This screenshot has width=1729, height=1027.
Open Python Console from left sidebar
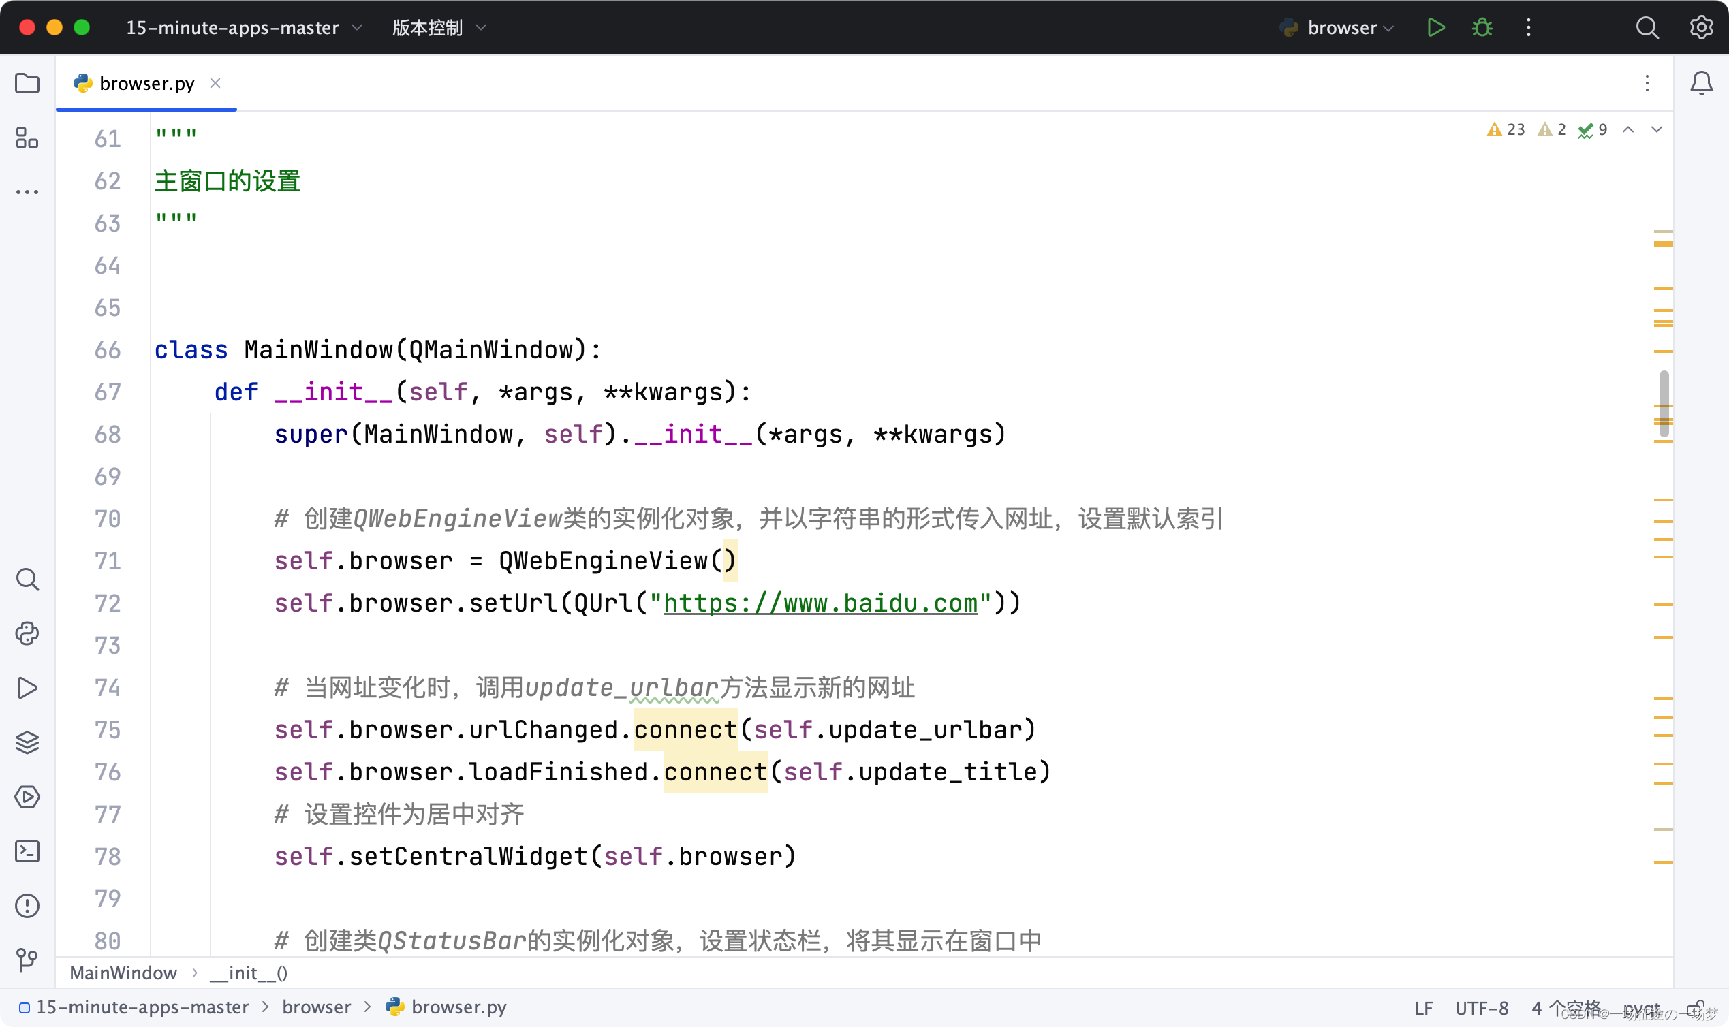point(27,633)
